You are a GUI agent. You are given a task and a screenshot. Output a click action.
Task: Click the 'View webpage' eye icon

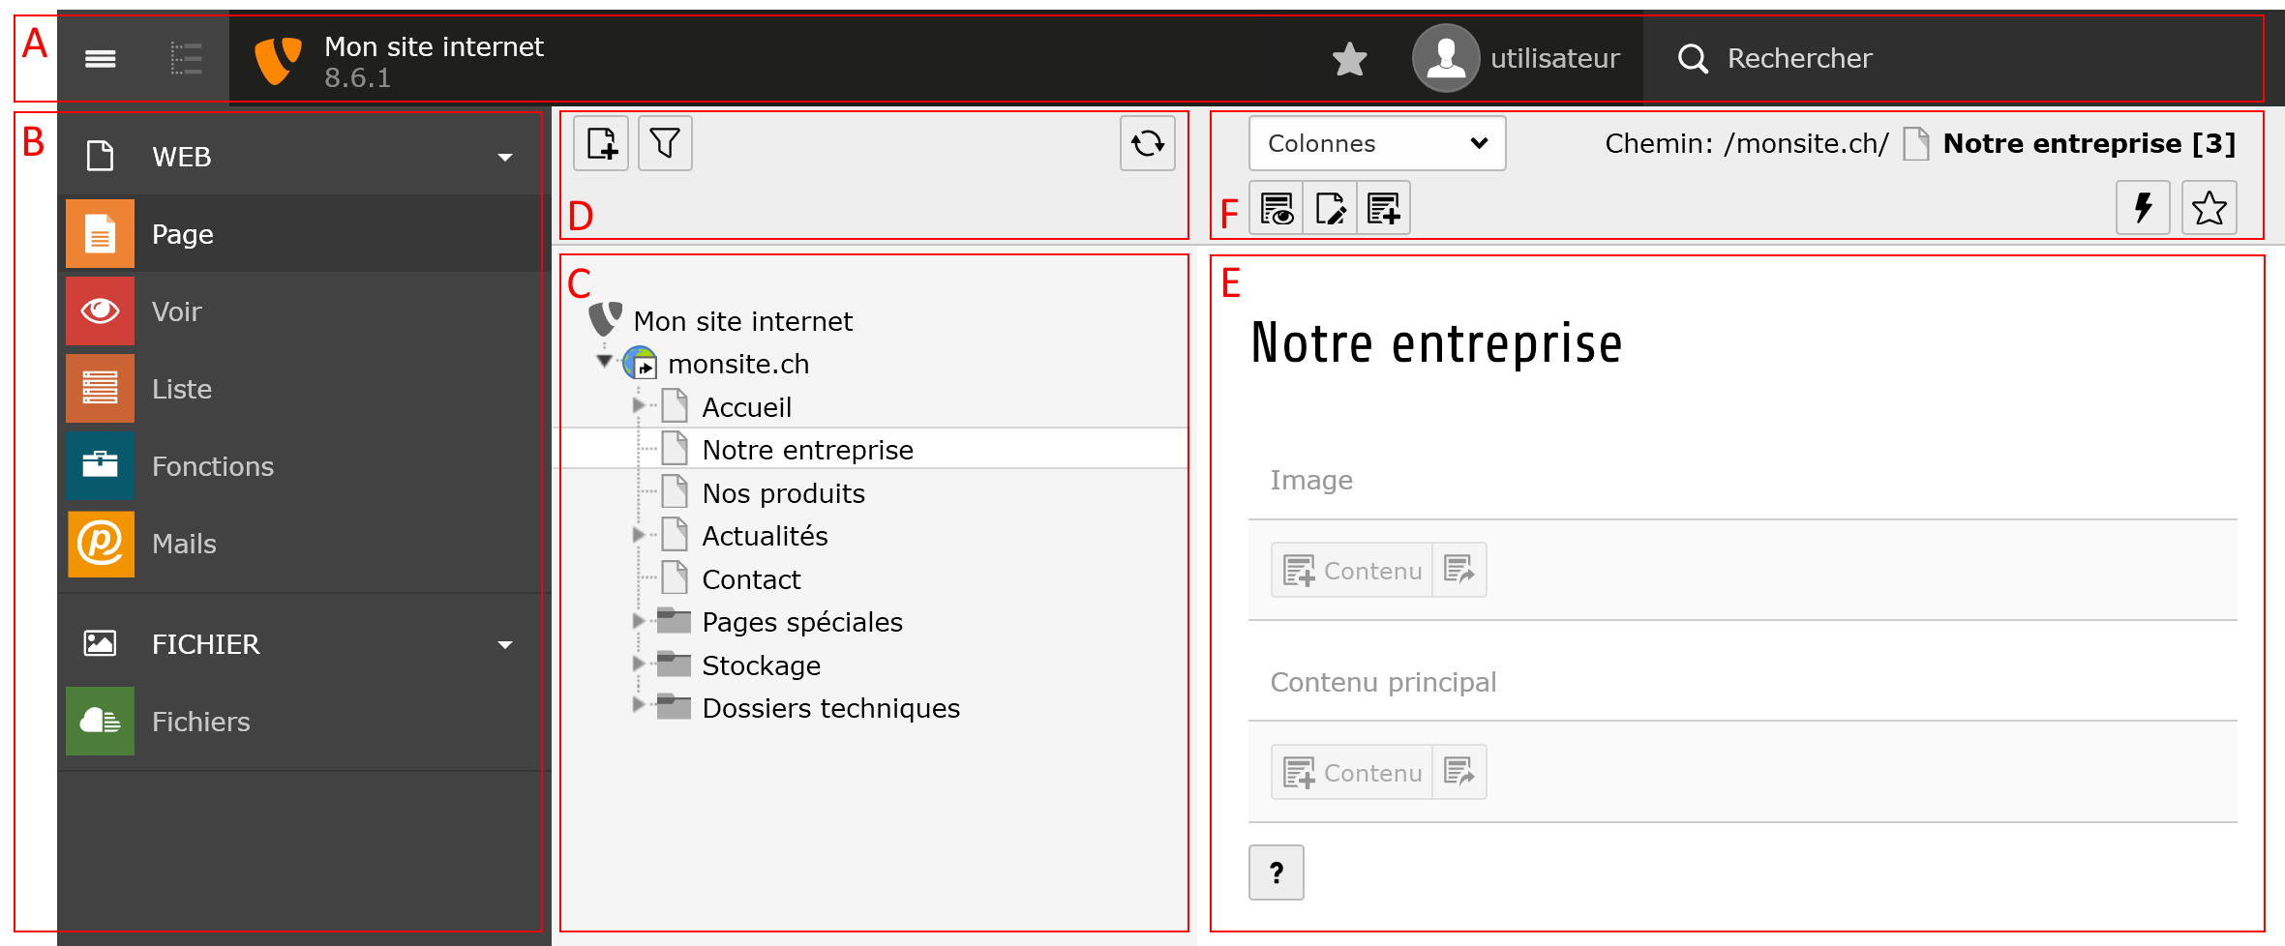[x=1276, y=207]
